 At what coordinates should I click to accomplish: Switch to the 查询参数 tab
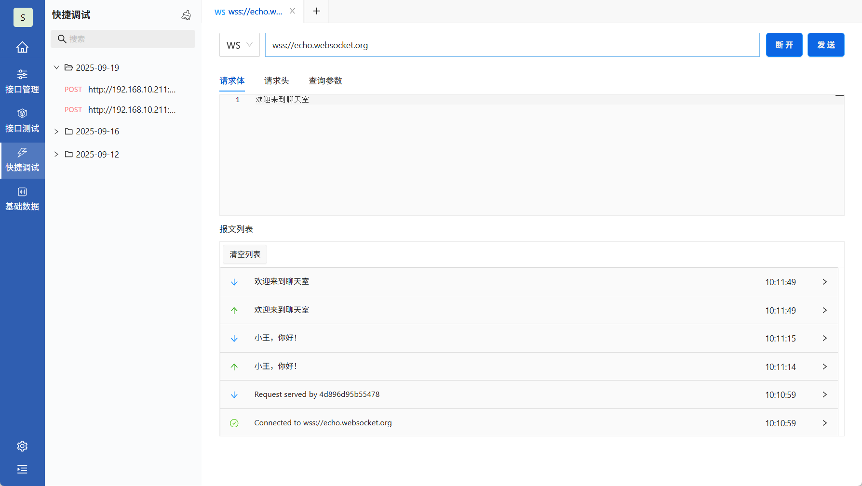tap(325, 80)
